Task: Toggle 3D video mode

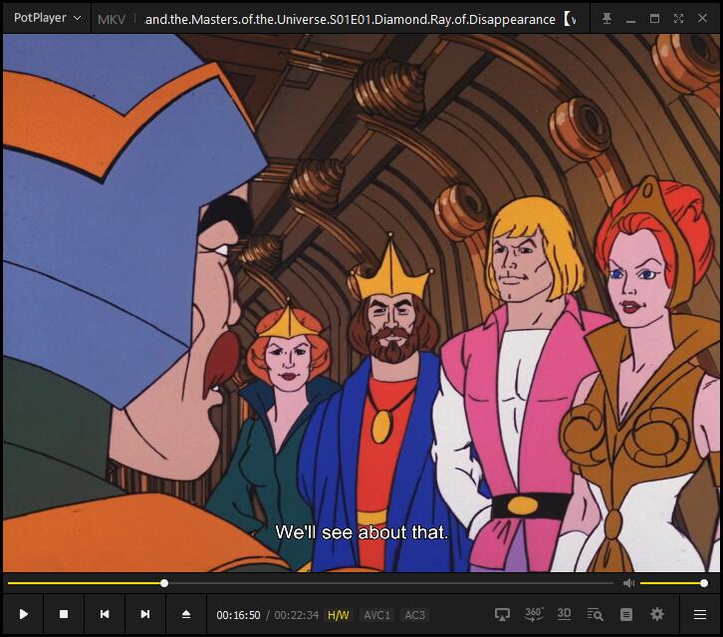Action: point(564,614)
